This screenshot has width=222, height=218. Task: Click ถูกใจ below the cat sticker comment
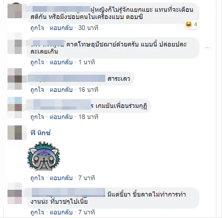pos(37,178)
